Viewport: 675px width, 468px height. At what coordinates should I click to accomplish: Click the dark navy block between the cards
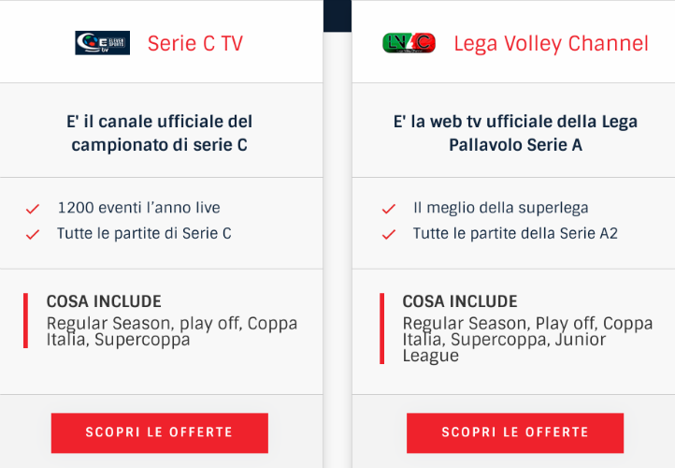[x=337, y=16]
